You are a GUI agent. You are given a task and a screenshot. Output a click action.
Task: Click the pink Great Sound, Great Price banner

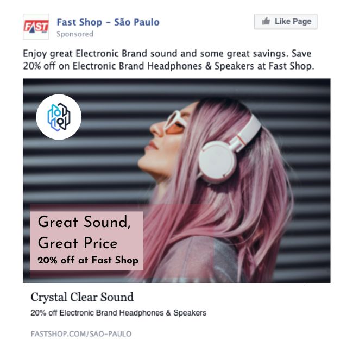tap(87, 241)
